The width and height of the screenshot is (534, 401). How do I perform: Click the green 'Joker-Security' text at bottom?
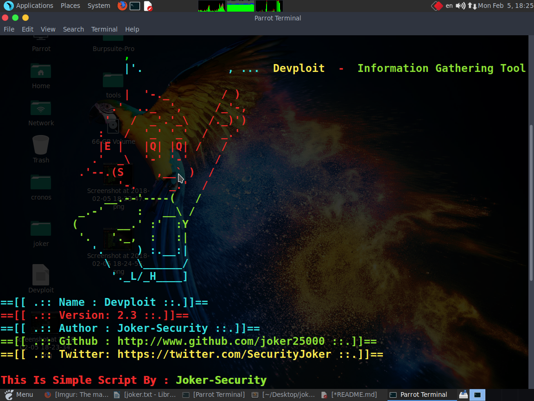(221, 380)
